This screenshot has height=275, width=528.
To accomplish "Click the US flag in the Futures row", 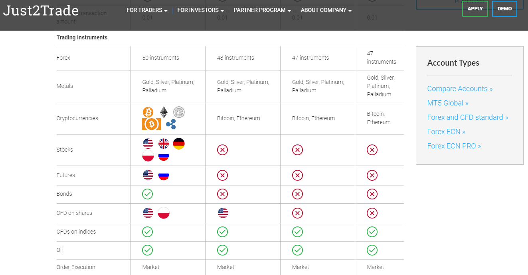I will click(x=148, y=175).
